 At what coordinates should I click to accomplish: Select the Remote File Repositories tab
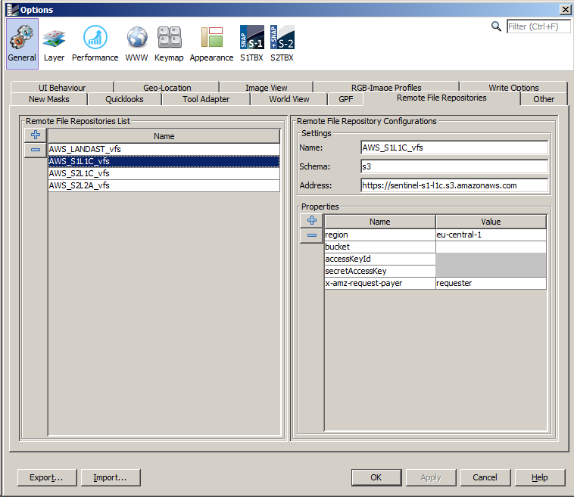coord(441,98)
